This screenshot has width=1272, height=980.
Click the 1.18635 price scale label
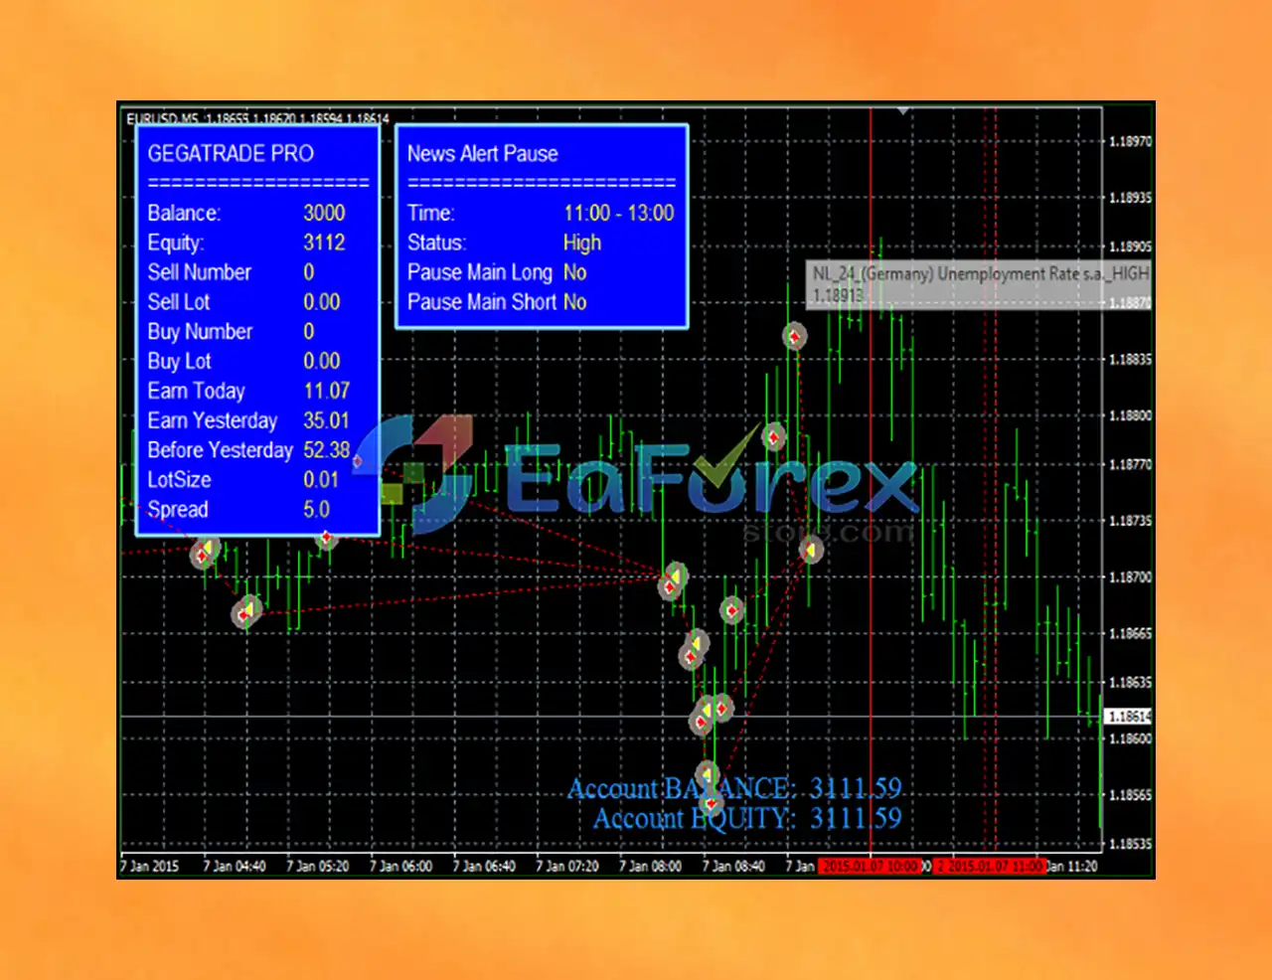pyautogui.click(x=1130, y=682)
